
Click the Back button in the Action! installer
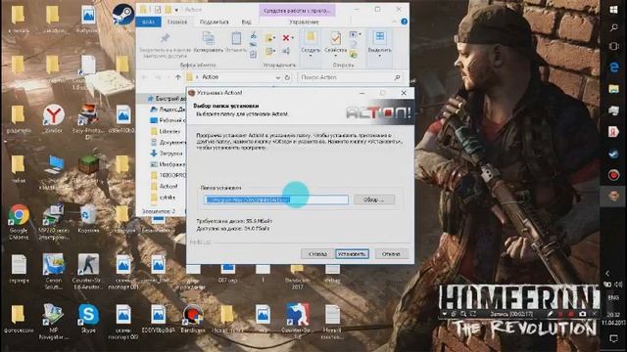tap(317, 254)
